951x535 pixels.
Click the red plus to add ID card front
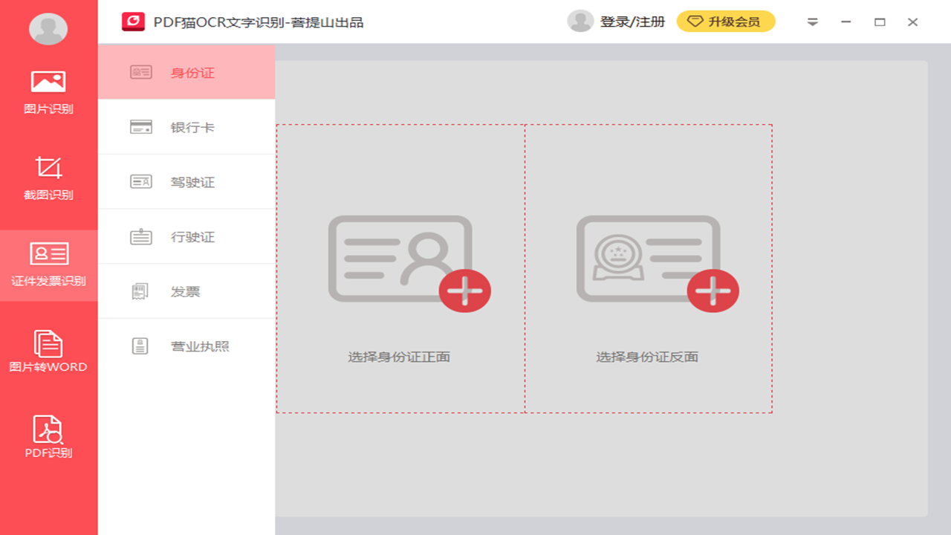(x=465, y=291)
